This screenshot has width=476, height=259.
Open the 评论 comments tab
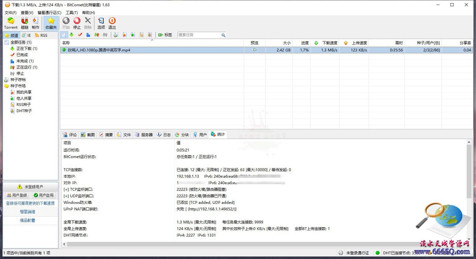tap(69, 135)
